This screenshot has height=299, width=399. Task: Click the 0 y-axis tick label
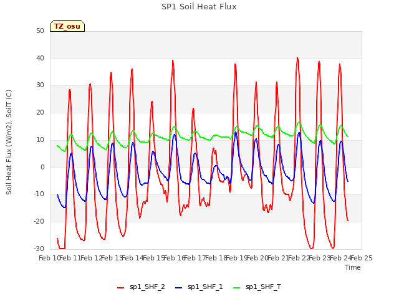(42, 168)
